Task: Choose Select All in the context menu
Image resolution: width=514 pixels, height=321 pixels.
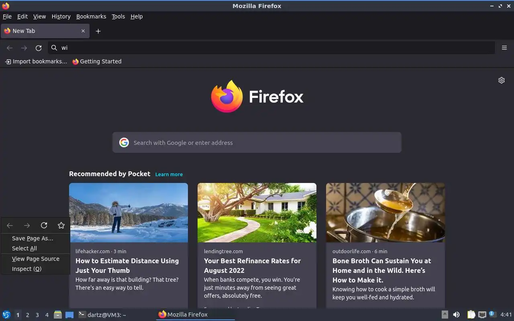Action: [36, 248]
